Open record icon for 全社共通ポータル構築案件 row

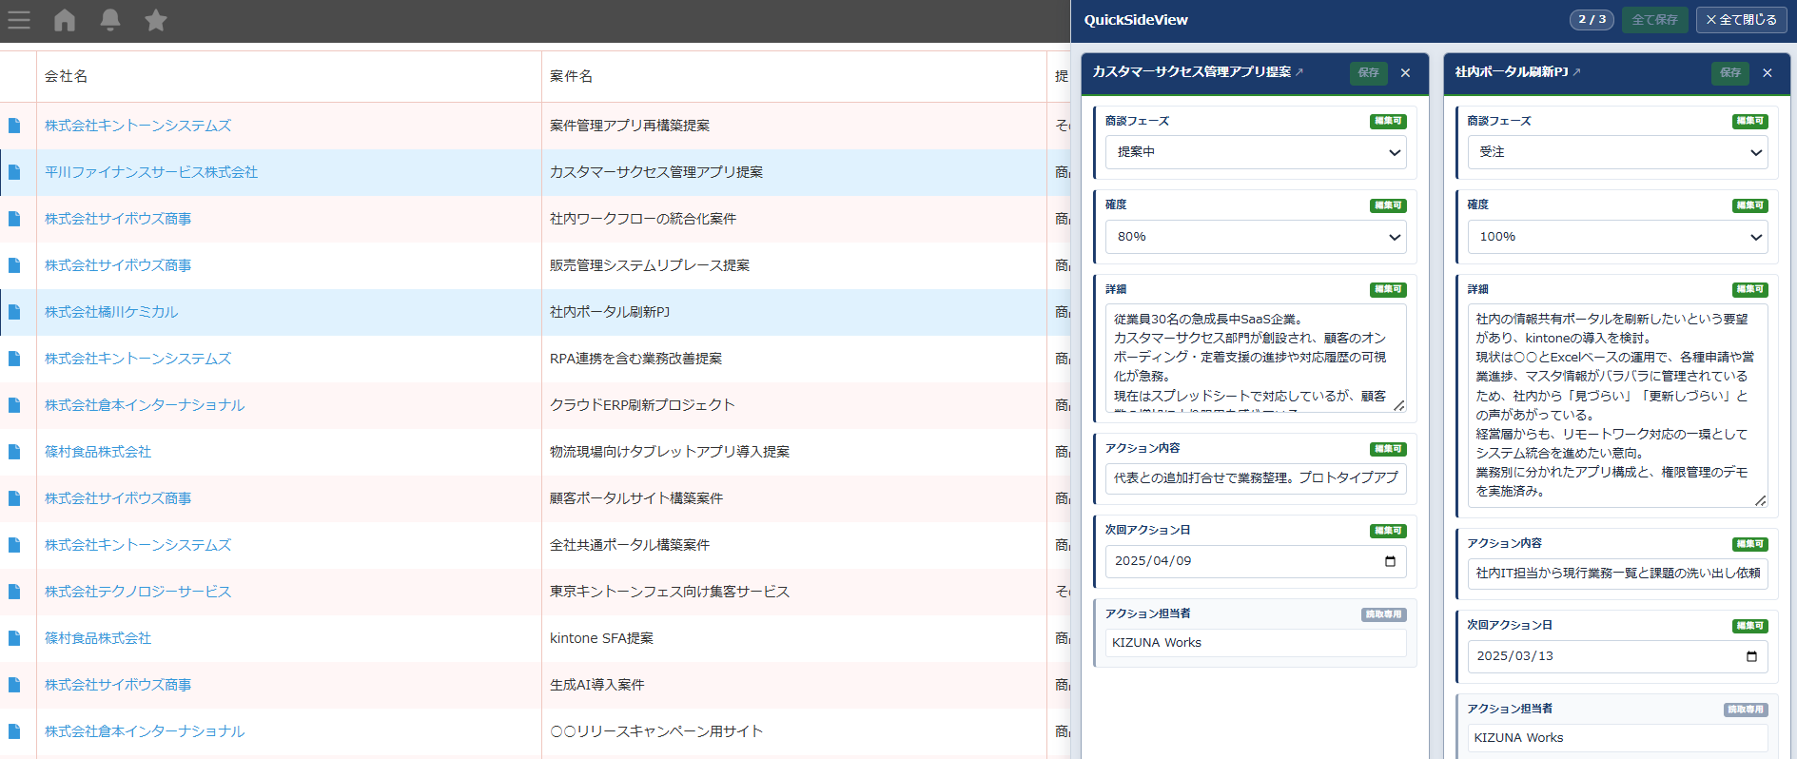tap(14, 545)
